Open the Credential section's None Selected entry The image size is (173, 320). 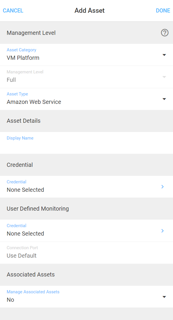[86, 187]
